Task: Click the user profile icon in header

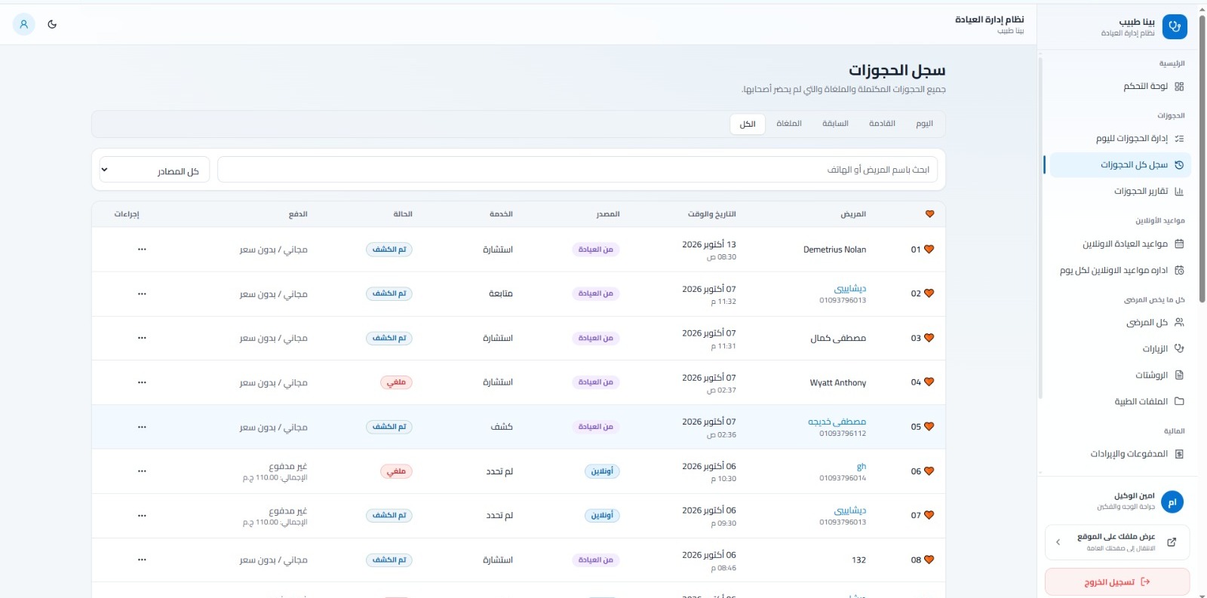Action: 24,24
